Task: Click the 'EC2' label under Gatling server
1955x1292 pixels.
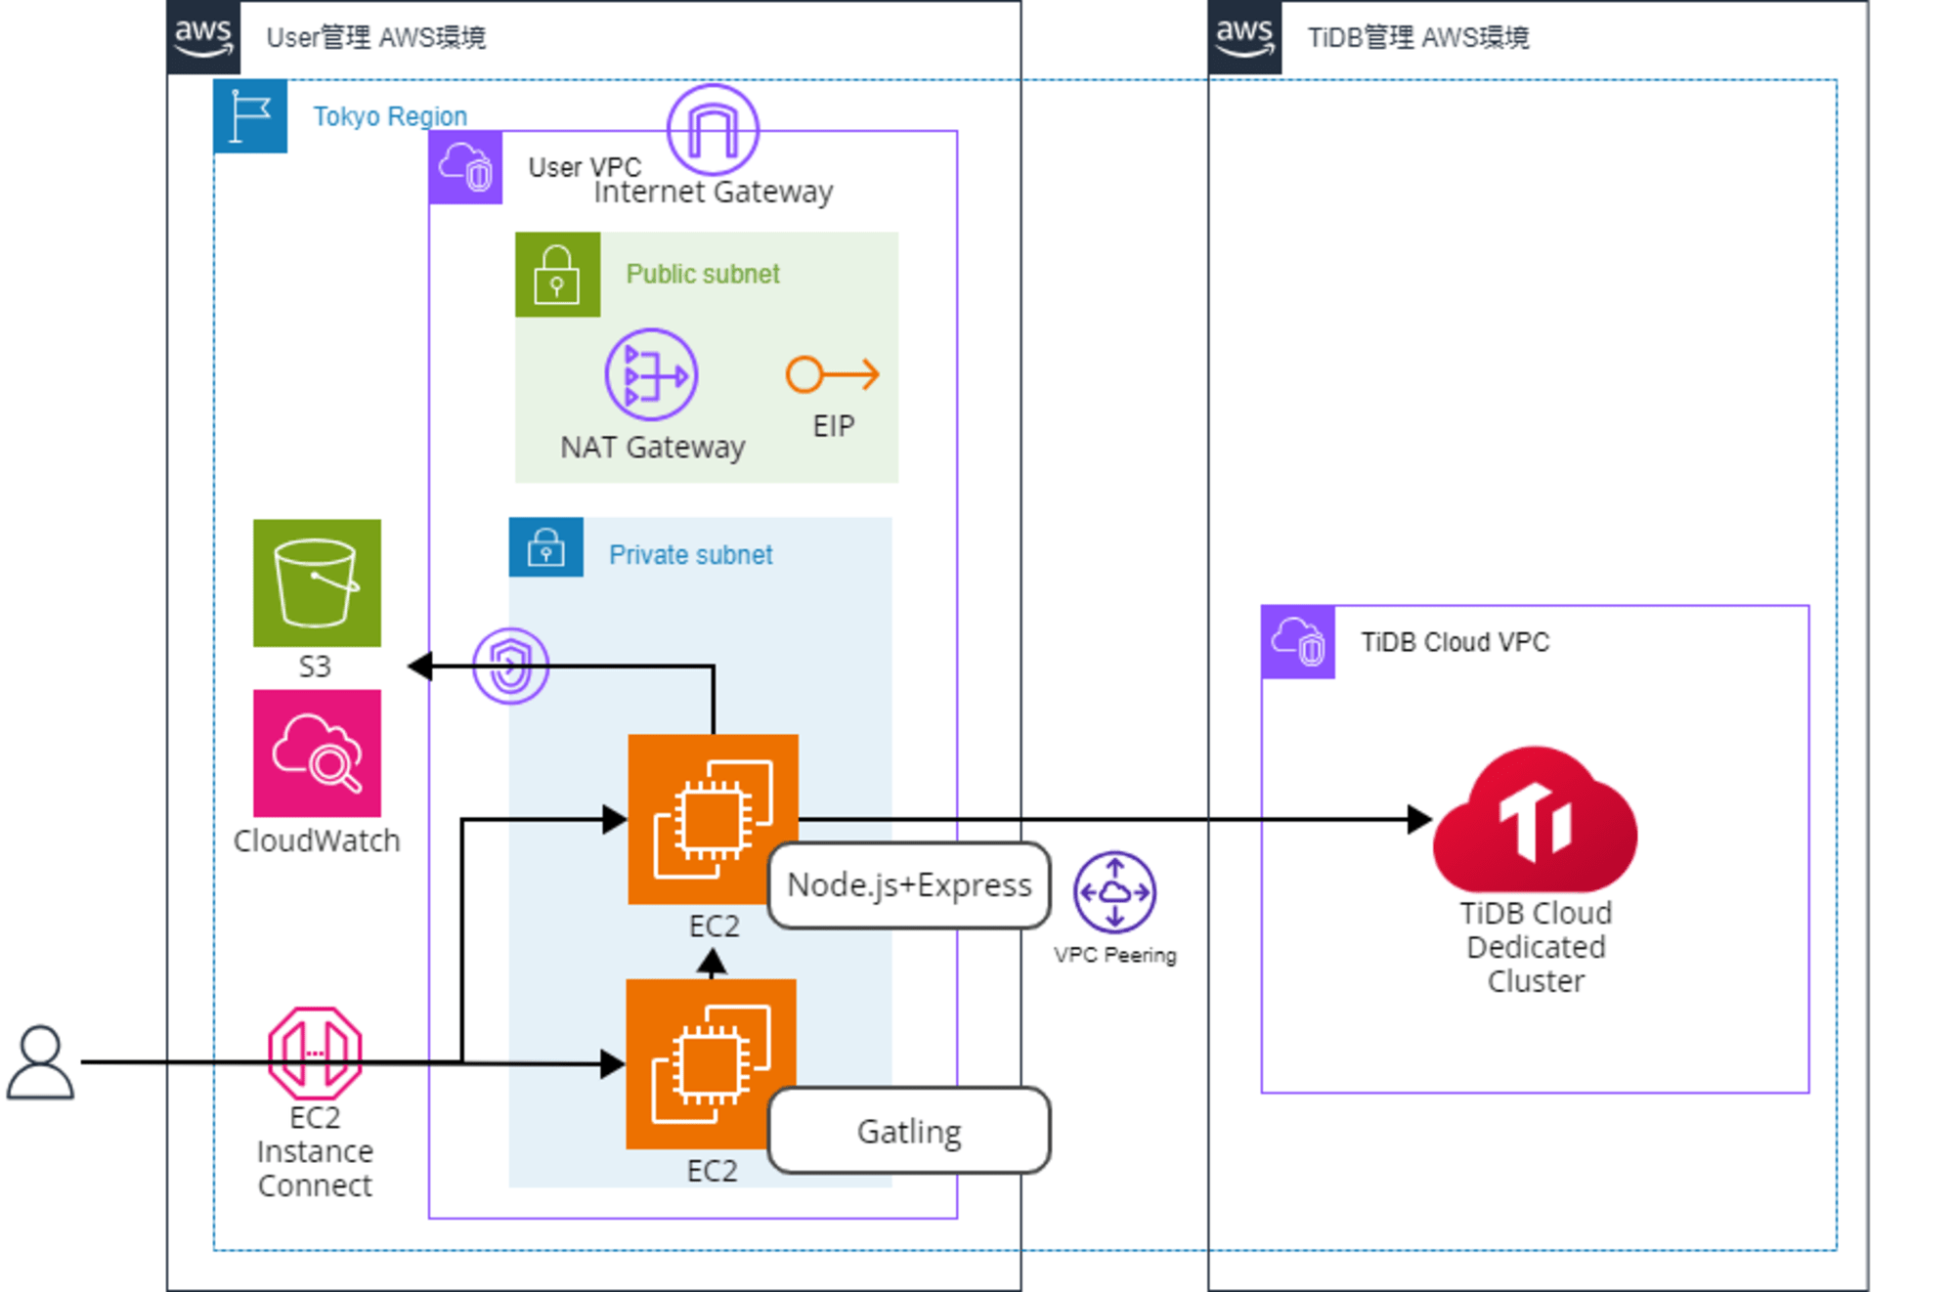Action: pos(712,1171)
